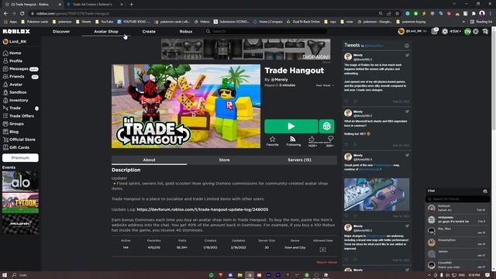Viewport: 496px width, 279px height.
Task: Click Report Abuse link
Action: pyautogui.click(x=327, y=262)
